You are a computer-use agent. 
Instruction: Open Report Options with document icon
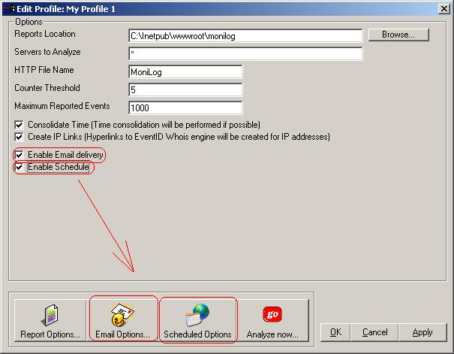(50, 321)
